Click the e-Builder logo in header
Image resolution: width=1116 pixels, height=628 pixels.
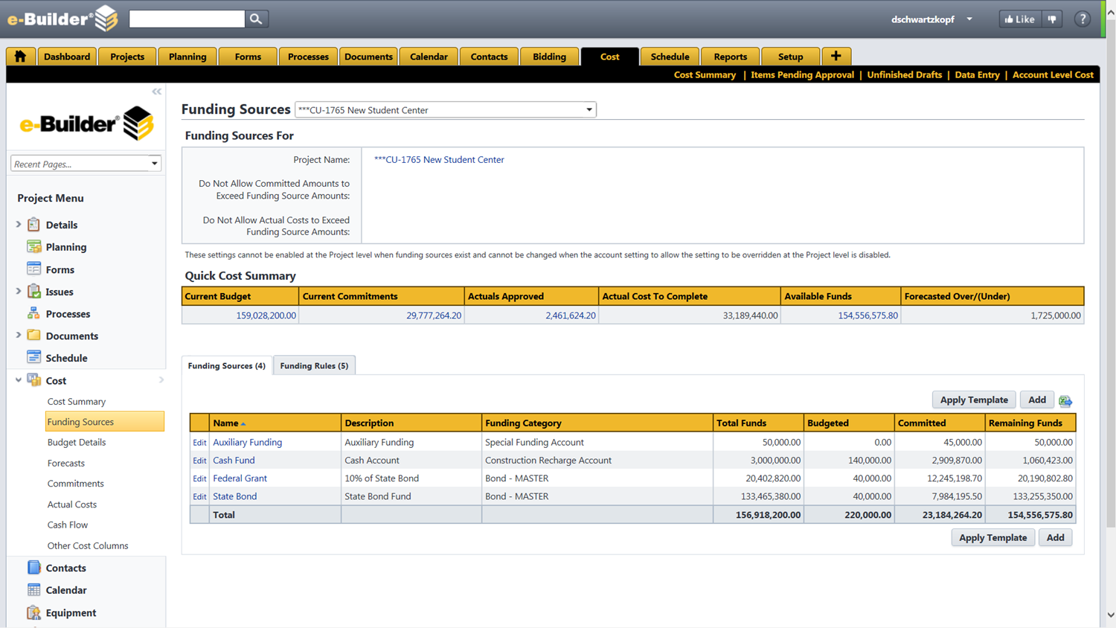tap(62, 19)
